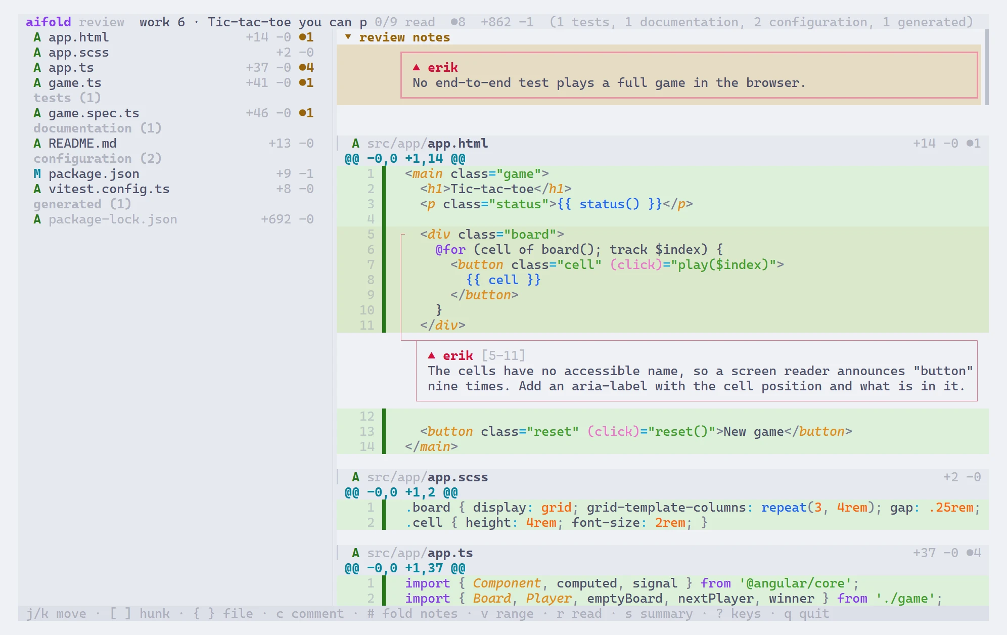This screenshot has height=635, width=1007.
Task: Click the '? keys' shortcut hint
Action: [x=739, y=614]
